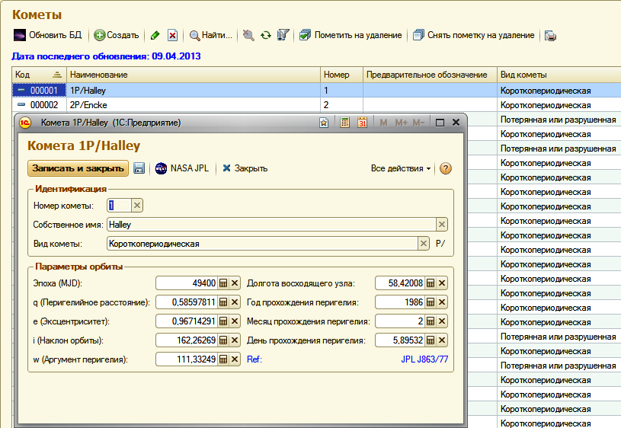Clear the Собственное имя field
Viewport: 621px width, 428px height.
(442, 225)
